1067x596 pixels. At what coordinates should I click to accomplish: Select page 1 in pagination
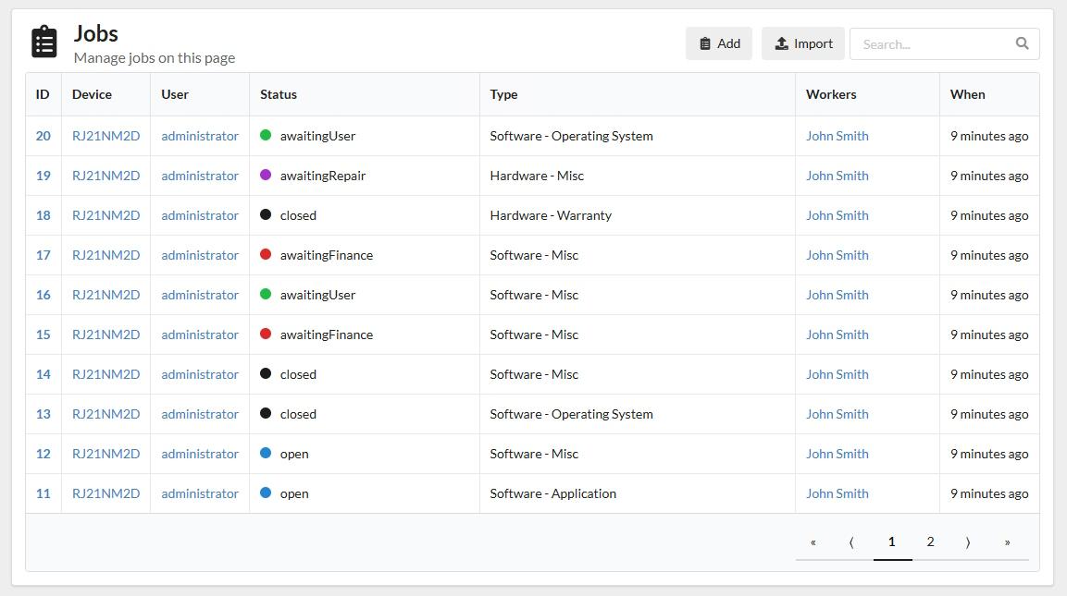[892, 542]
